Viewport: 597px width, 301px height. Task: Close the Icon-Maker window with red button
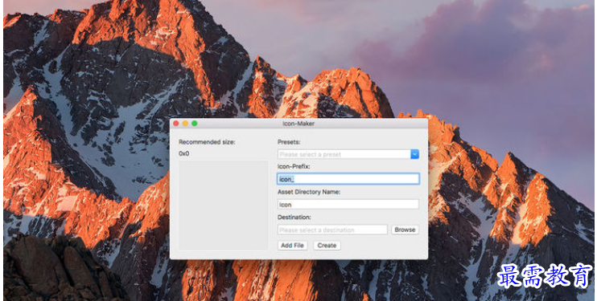(x=176, y=123)
